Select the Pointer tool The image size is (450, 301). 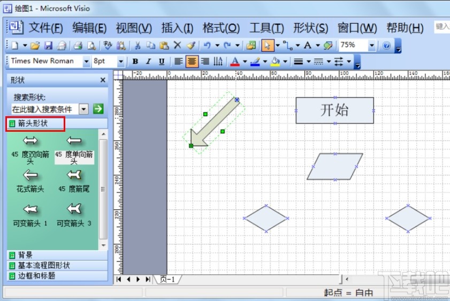click(268, 46)
